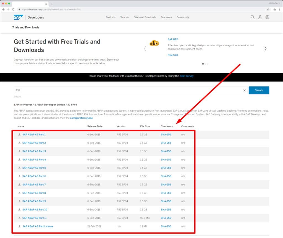This screenshot has width=283, height=238.
Task: Click the Trials and Downloads breadcrumb heading
Action: click(26, 27)
